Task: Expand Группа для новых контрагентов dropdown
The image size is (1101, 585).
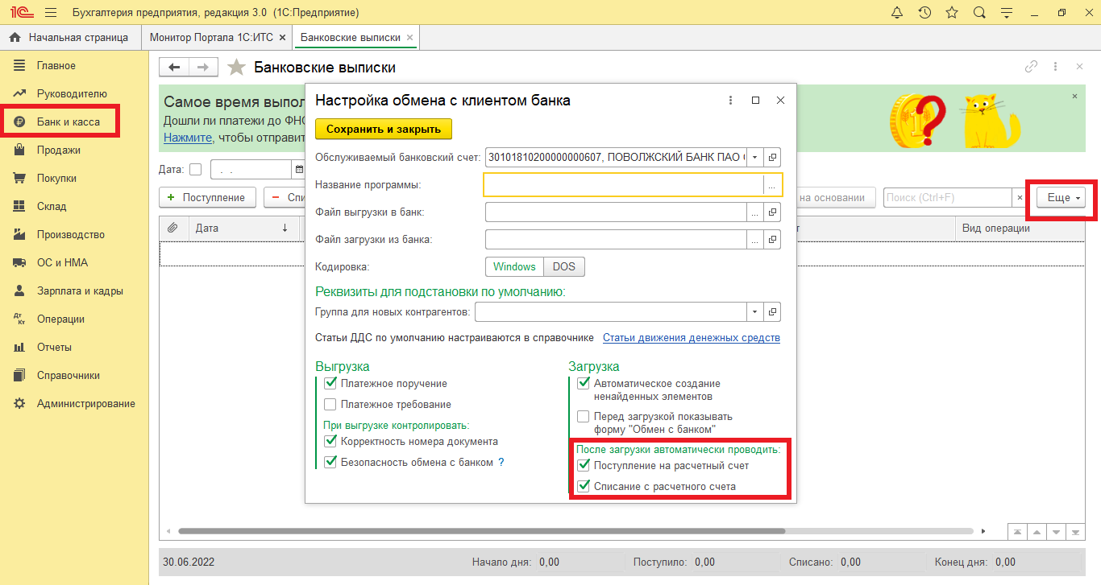Action: click(755, 312)
